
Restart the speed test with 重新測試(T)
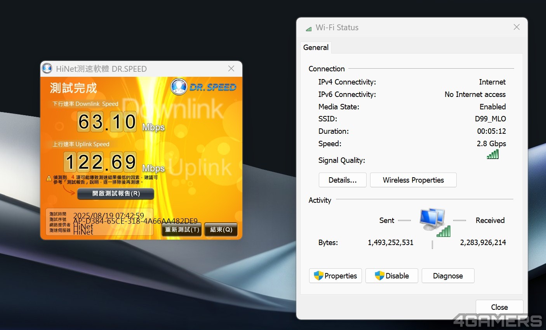pos(182,230)
